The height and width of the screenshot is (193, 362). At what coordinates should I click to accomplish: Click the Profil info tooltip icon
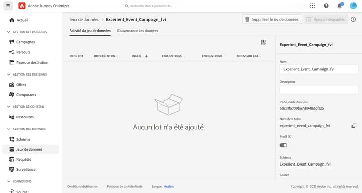[x=289, y=136]
